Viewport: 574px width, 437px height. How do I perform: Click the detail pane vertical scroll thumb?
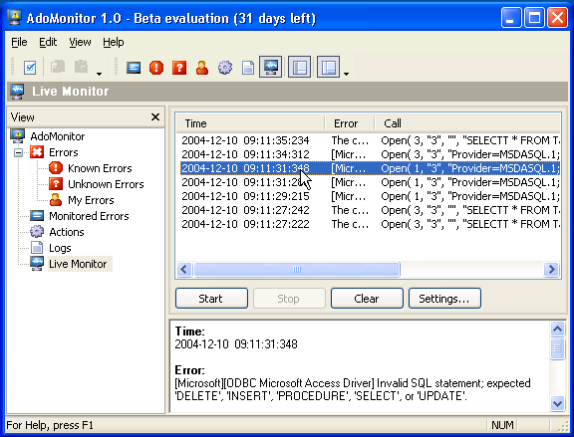pos(557,348)
